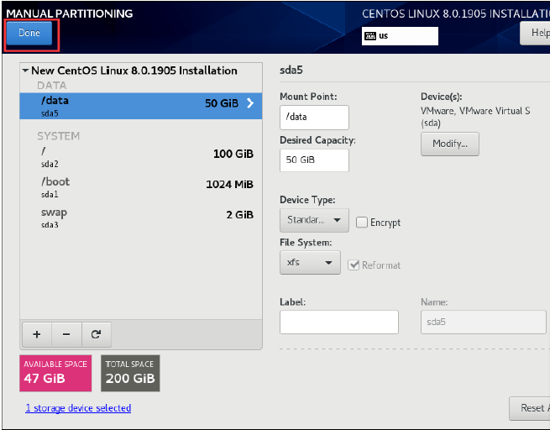Open the us keyboard layout indicator
The width and height of the screenshot is (550, 430).
click(400, 36)
